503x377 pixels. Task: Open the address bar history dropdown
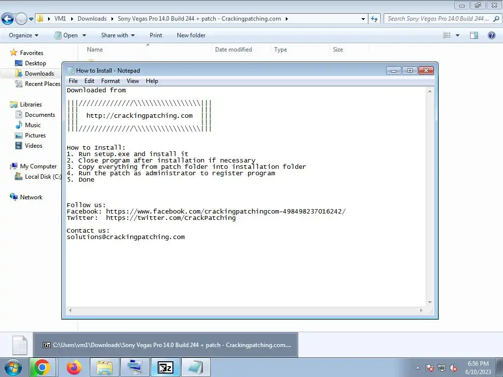tap(363, 19)
